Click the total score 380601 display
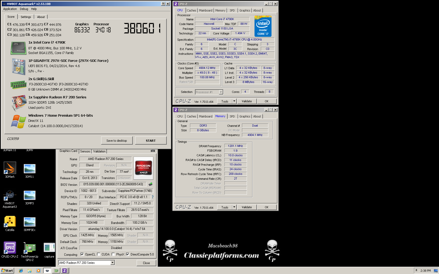 [x=142, y=28]
